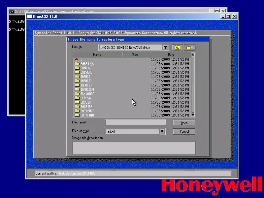
Task: Select the SAS6IR folder icon
Action: click(77, 102)
